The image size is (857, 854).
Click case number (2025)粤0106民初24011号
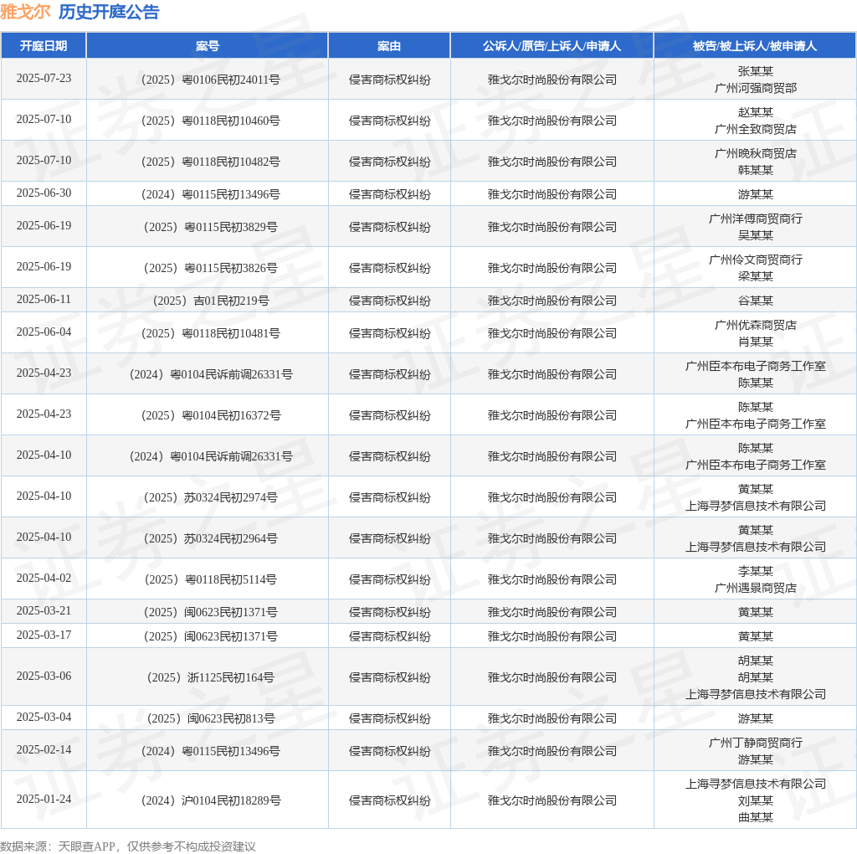[208, 80]
